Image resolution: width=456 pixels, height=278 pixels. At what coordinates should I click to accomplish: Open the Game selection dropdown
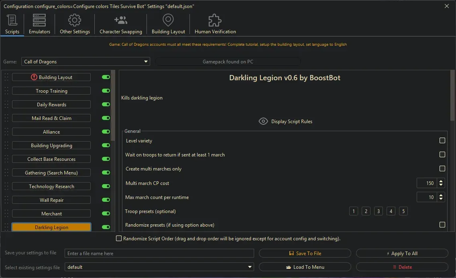pos(146,61)
